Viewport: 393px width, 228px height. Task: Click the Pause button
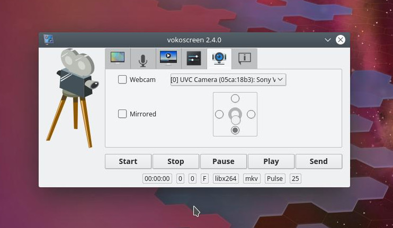click(x=224, y=161)
